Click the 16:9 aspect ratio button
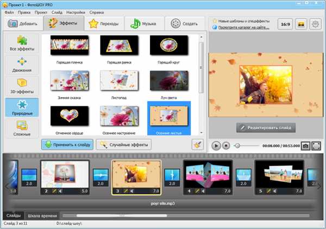The width and height of the screenshot is (326, 229). coord(285,24)
